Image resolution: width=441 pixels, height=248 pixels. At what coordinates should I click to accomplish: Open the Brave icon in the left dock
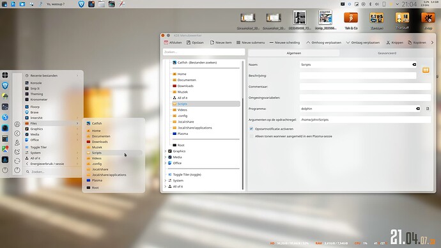click(x=5, y=86)
